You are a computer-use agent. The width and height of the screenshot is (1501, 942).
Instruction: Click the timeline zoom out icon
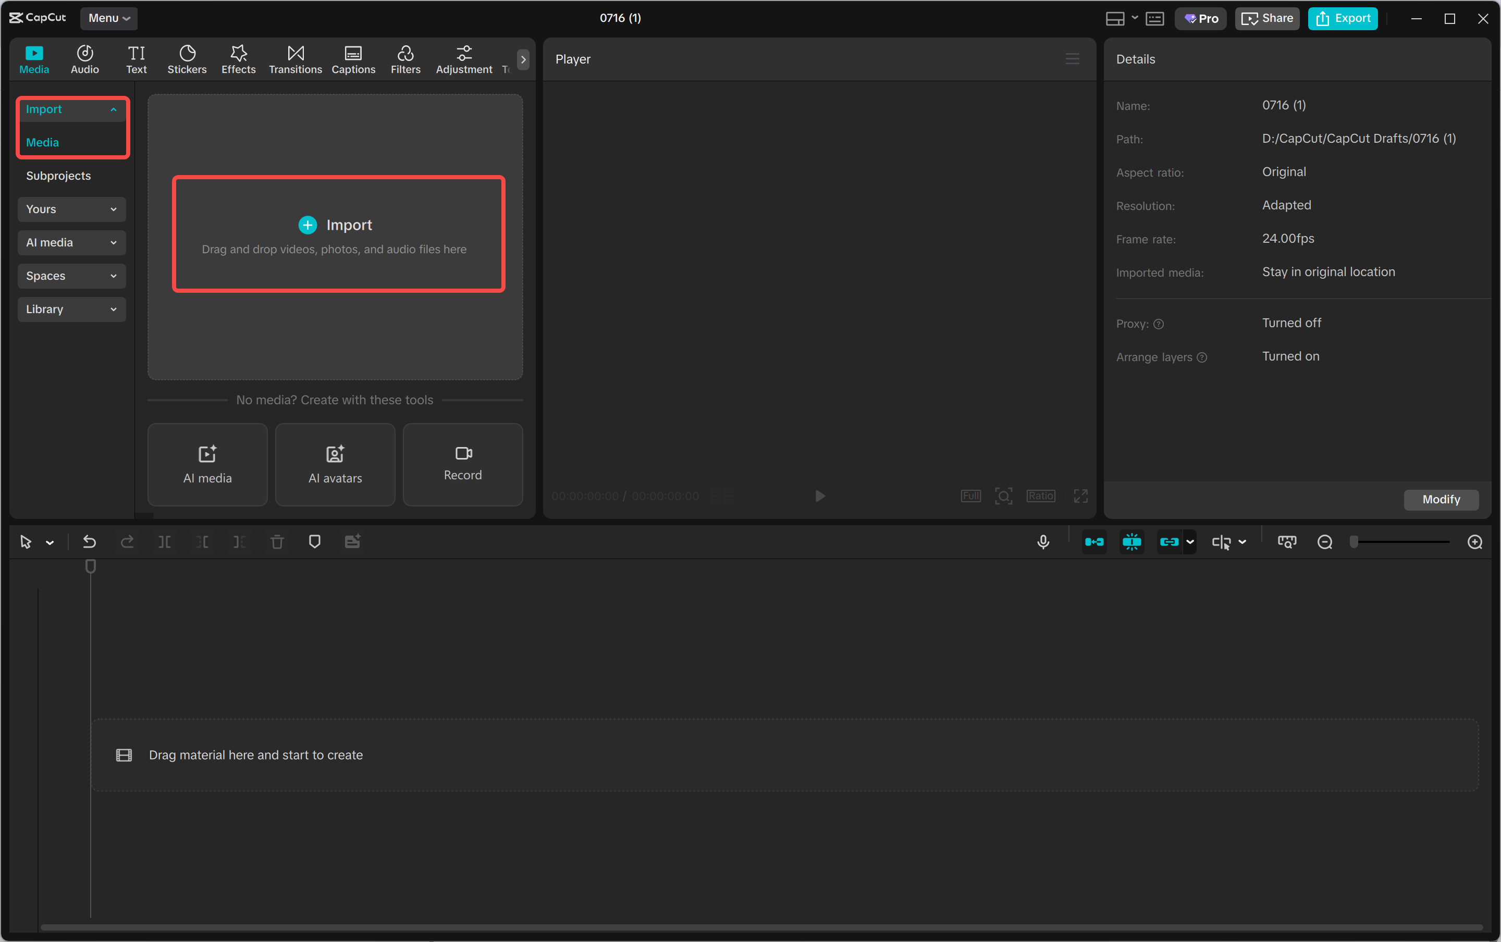[1325, 542]
